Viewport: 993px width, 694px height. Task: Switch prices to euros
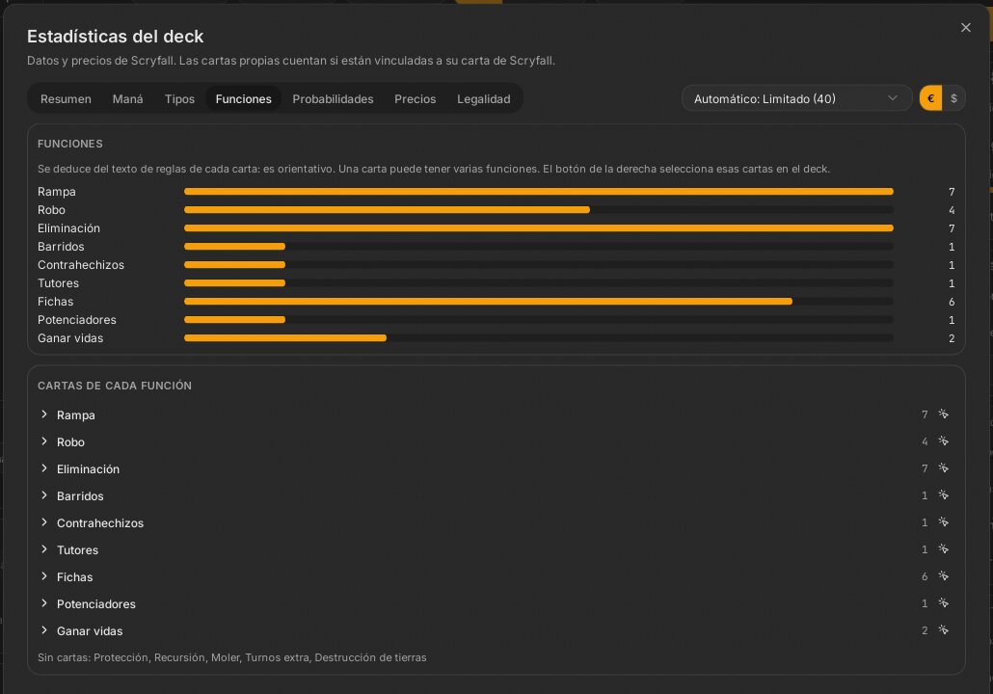click(930, 98)
